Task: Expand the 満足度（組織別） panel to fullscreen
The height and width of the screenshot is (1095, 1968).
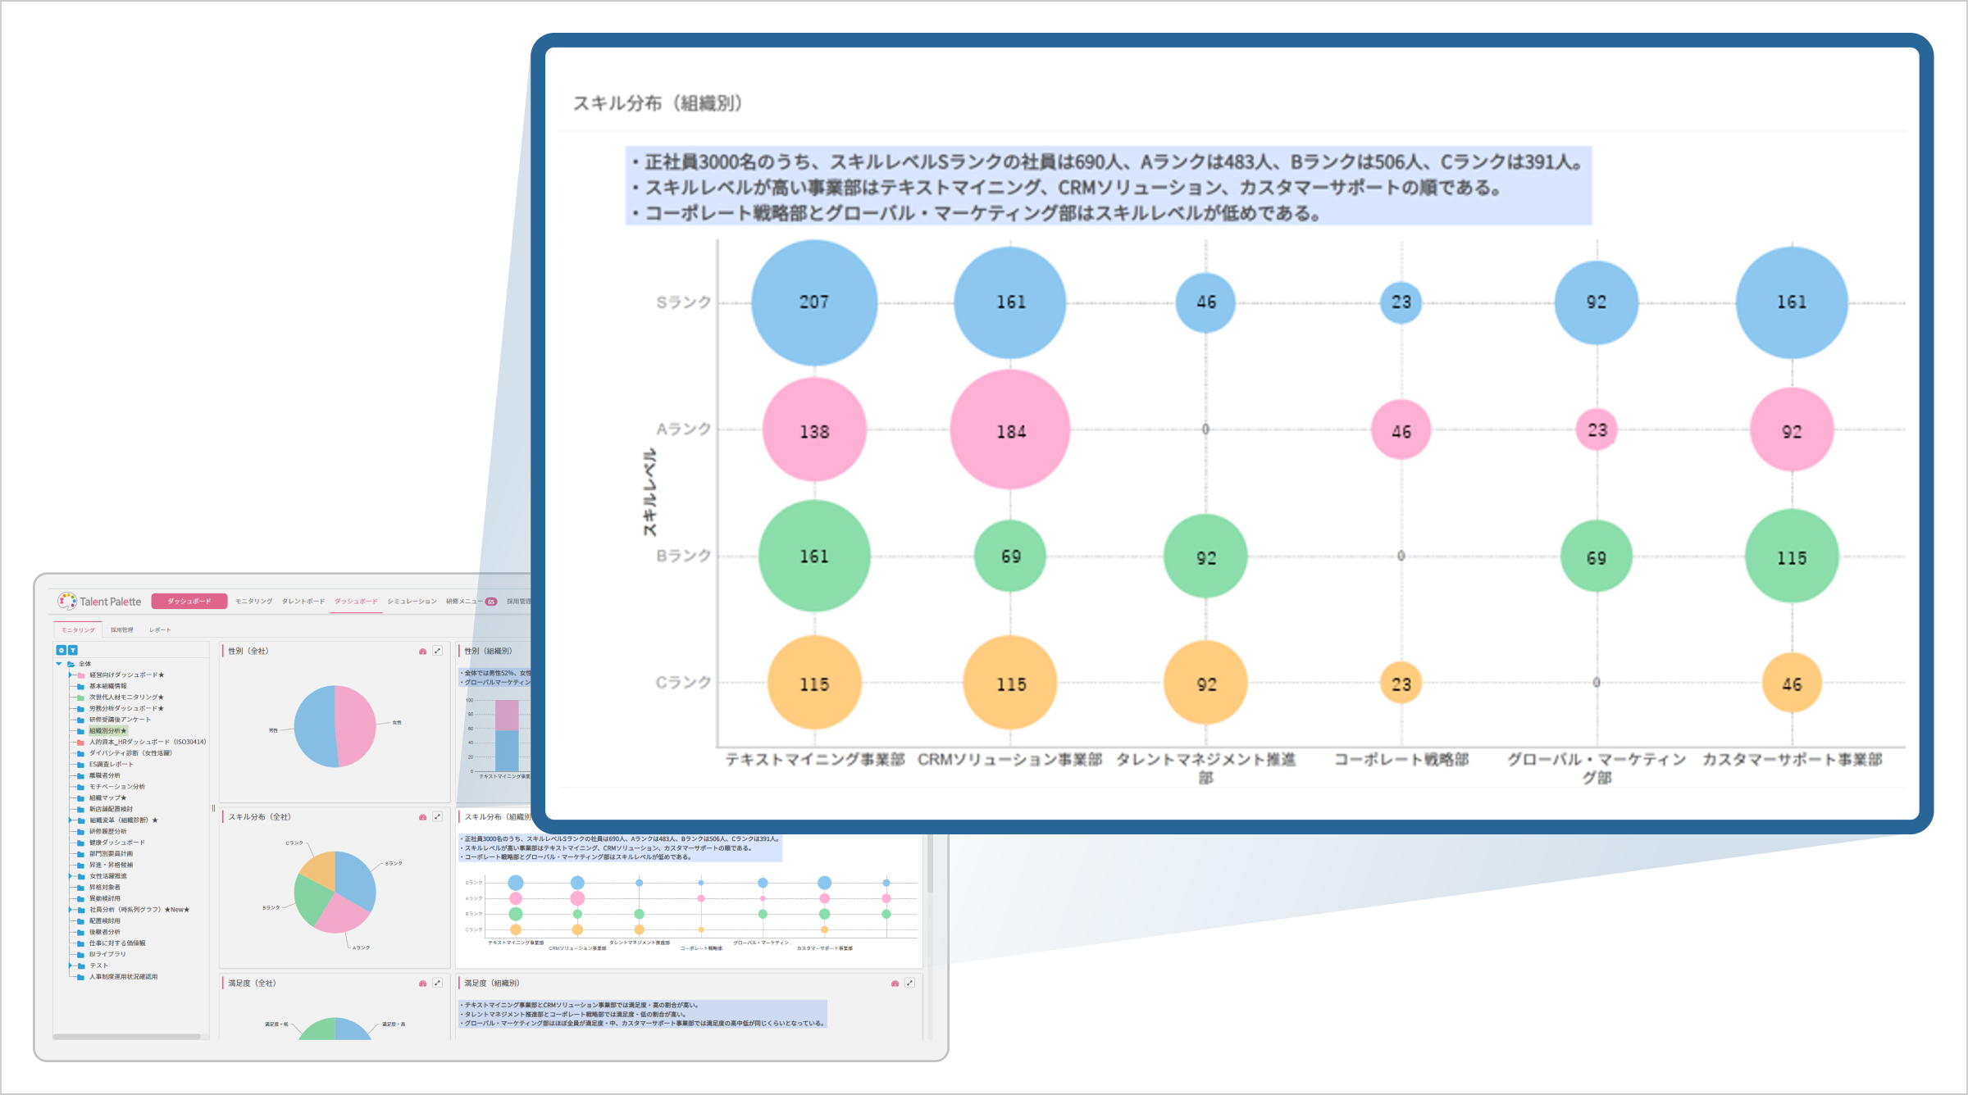Action: pyautogui.click(x=909, y=983)
